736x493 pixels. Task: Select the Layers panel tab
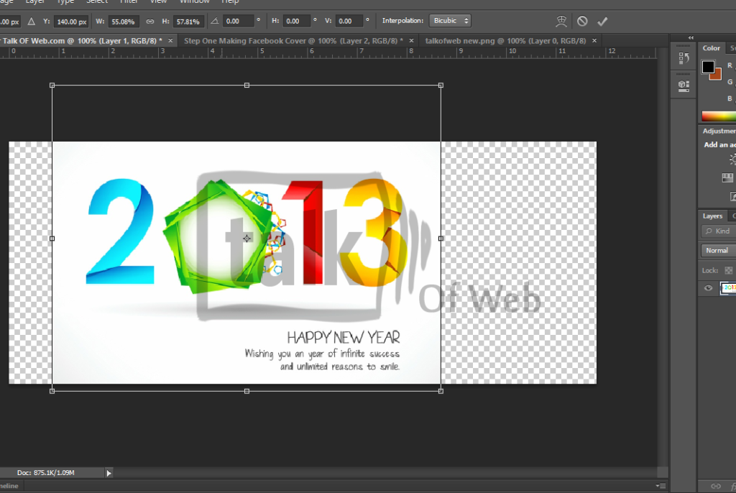pos(712,216)
